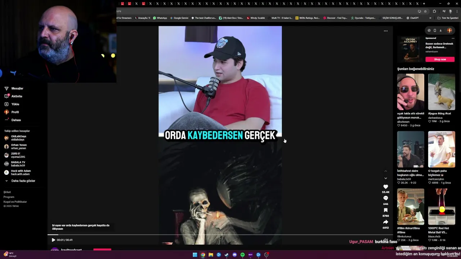Click the Yükle upload icon

pyautogui.click(x=6, y=104)
